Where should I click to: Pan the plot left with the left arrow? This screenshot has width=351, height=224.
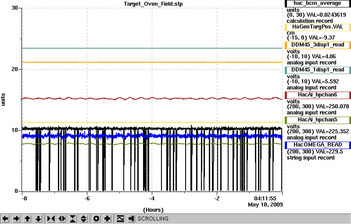click(x=5, y=218)
